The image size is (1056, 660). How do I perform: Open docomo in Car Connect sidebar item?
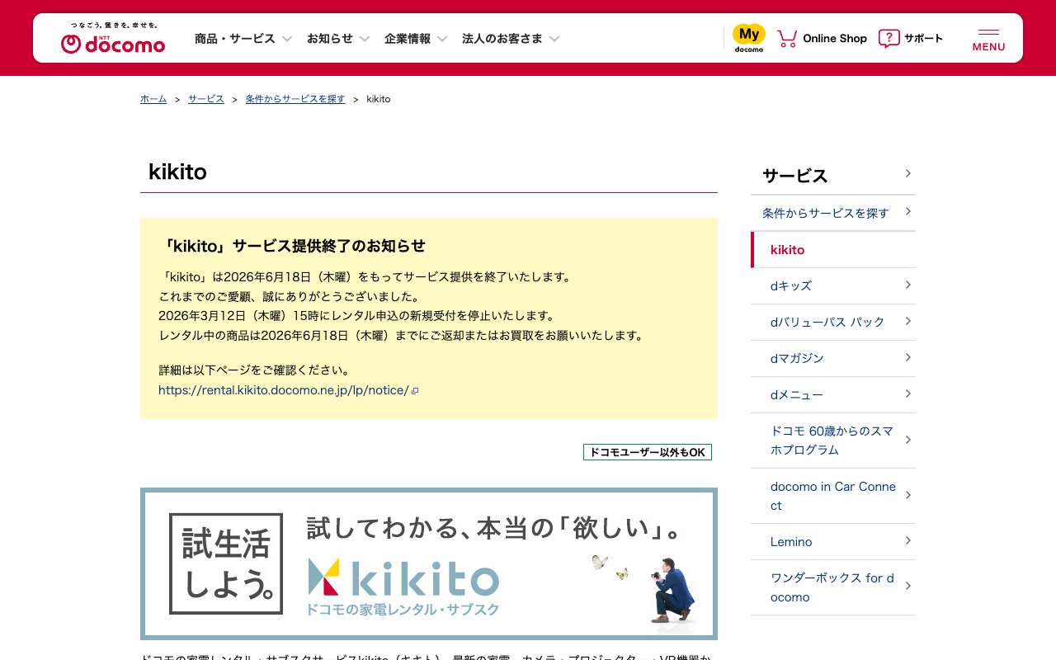pyautogui.click(x=833, y=495)
